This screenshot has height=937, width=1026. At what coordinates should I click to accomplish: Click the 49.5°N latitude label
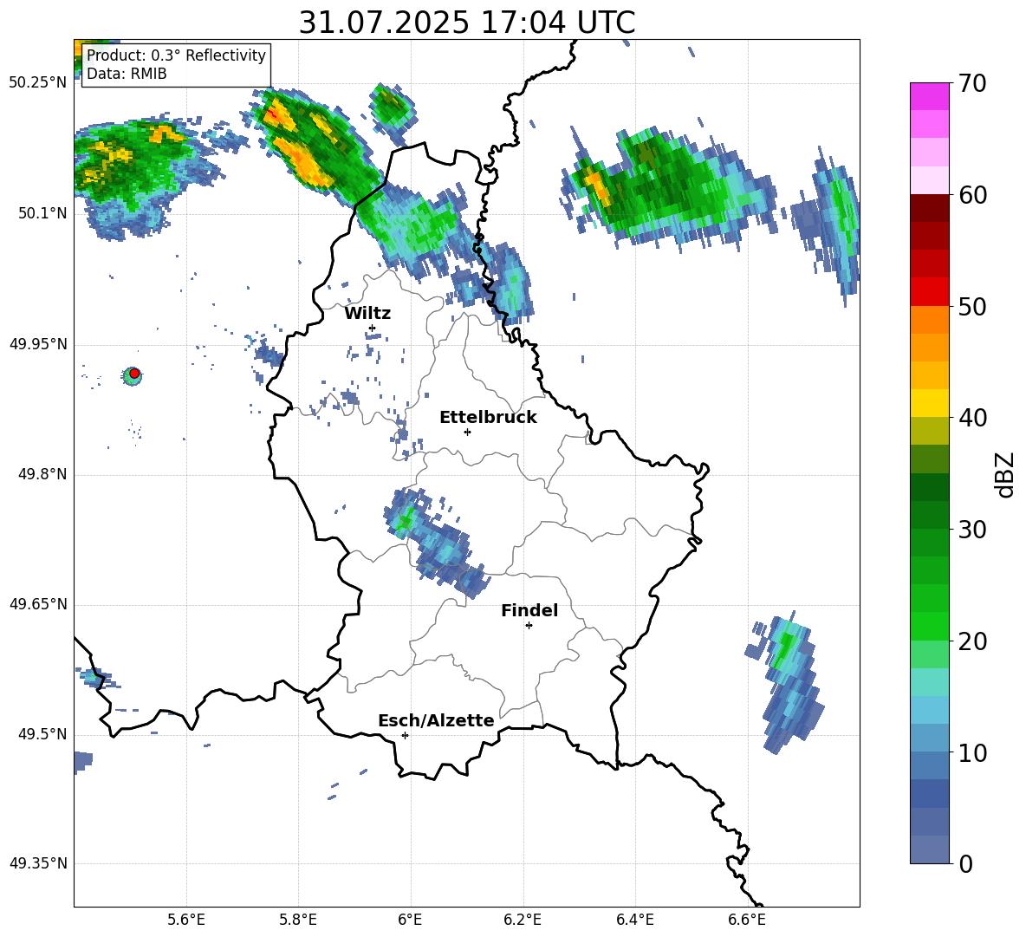(x=42, y=734)
